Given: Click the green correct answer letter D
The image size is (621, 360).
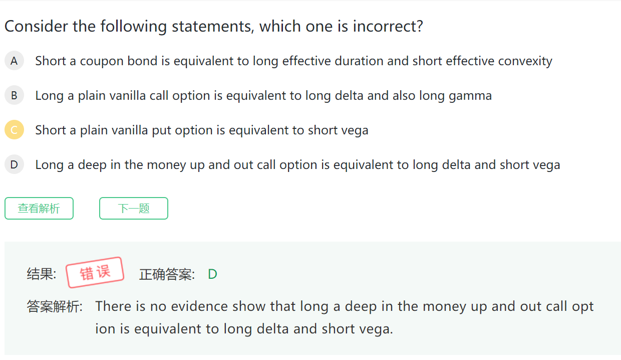Looking at the screenshot, I should [212, 274].
